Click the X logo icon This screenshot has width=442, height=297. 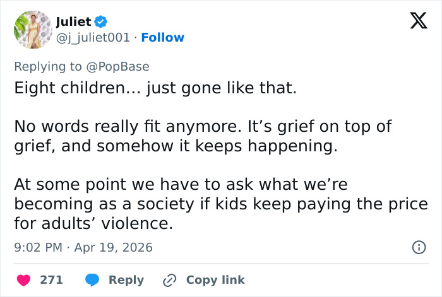(x=414, y=21)
